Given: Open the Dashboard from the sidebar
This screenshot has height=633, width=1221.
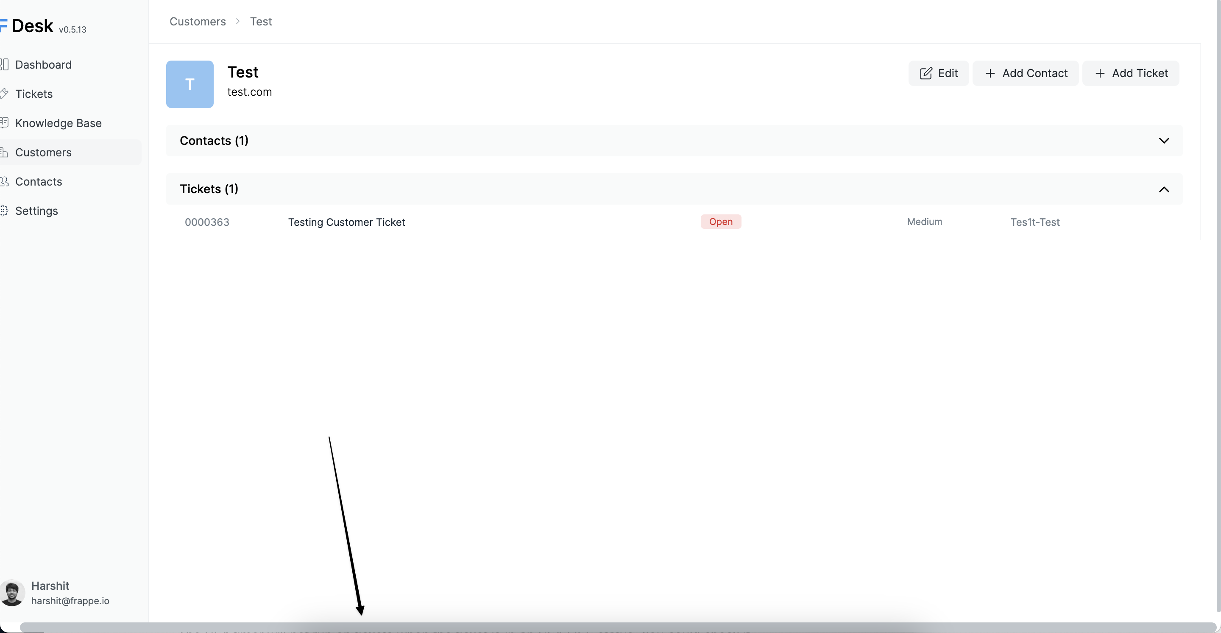Looking at the screenshot, I should coord(5,64).
